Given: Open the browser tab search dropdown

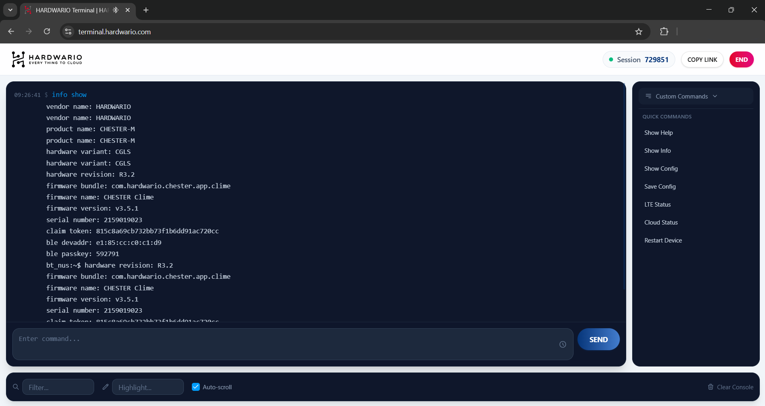Looking at the screenshot, I should 10,10.
